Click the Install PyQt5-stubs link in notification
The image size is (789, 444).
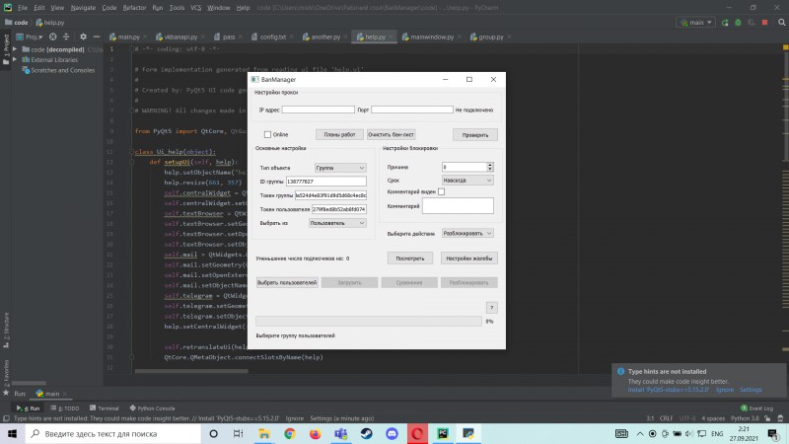(x=668, y=390)
